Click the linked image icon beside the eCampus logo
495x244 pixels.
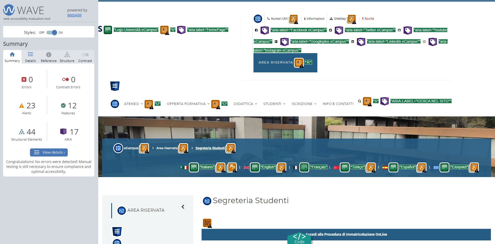coord(108,30)
